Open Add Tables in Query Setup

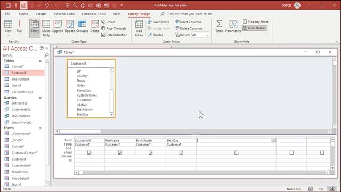pos(139,28)
